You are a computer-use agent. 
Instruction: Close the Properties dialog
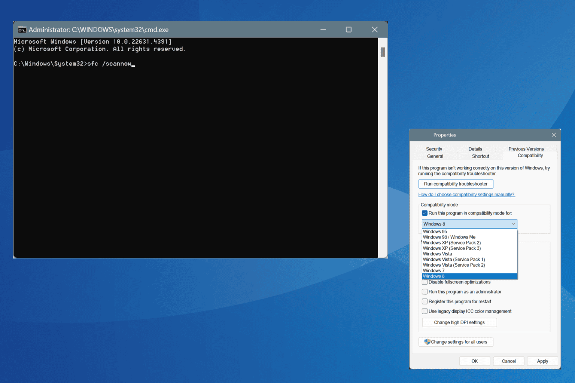(554, 135)
